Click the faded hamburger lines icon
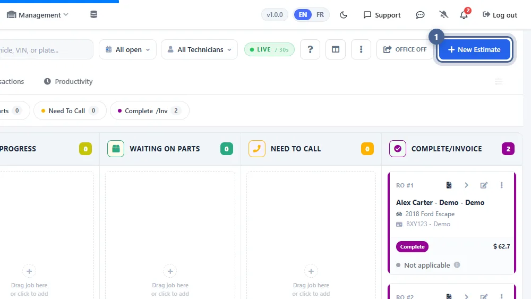531x299 pixels. pos(499,81)
